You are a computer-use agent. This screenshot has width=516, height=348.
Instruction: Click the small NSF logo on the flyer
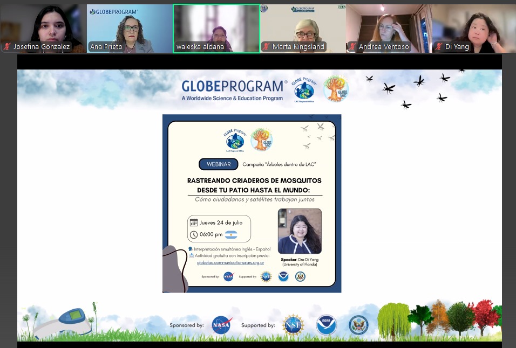[x=266, y=277]
